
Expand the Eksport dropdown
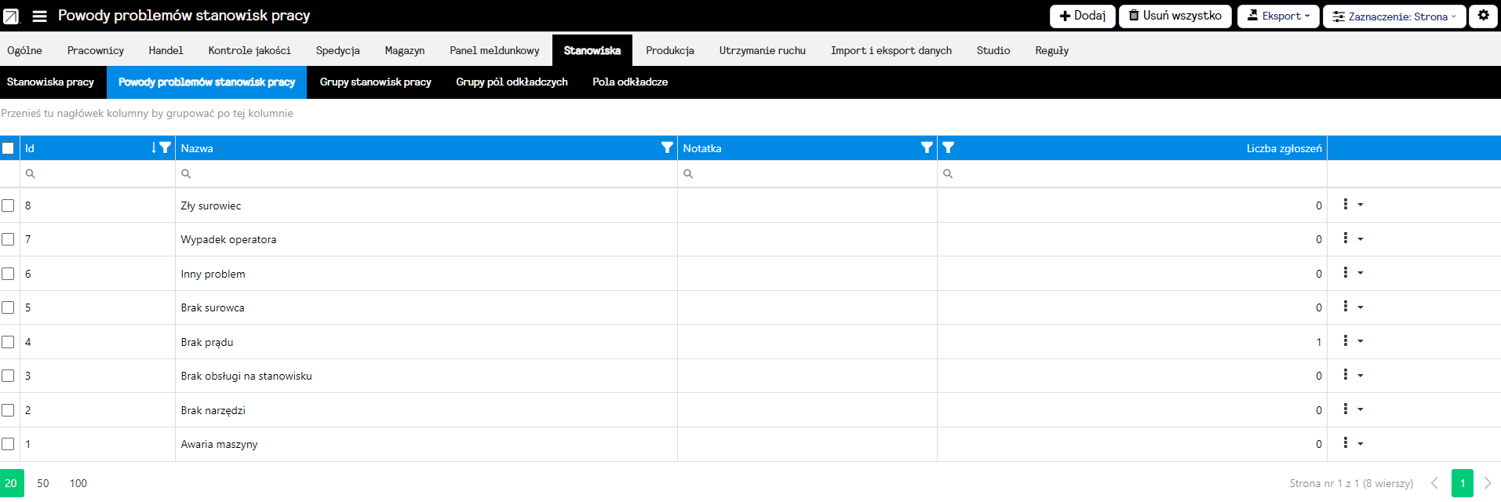1277,16
